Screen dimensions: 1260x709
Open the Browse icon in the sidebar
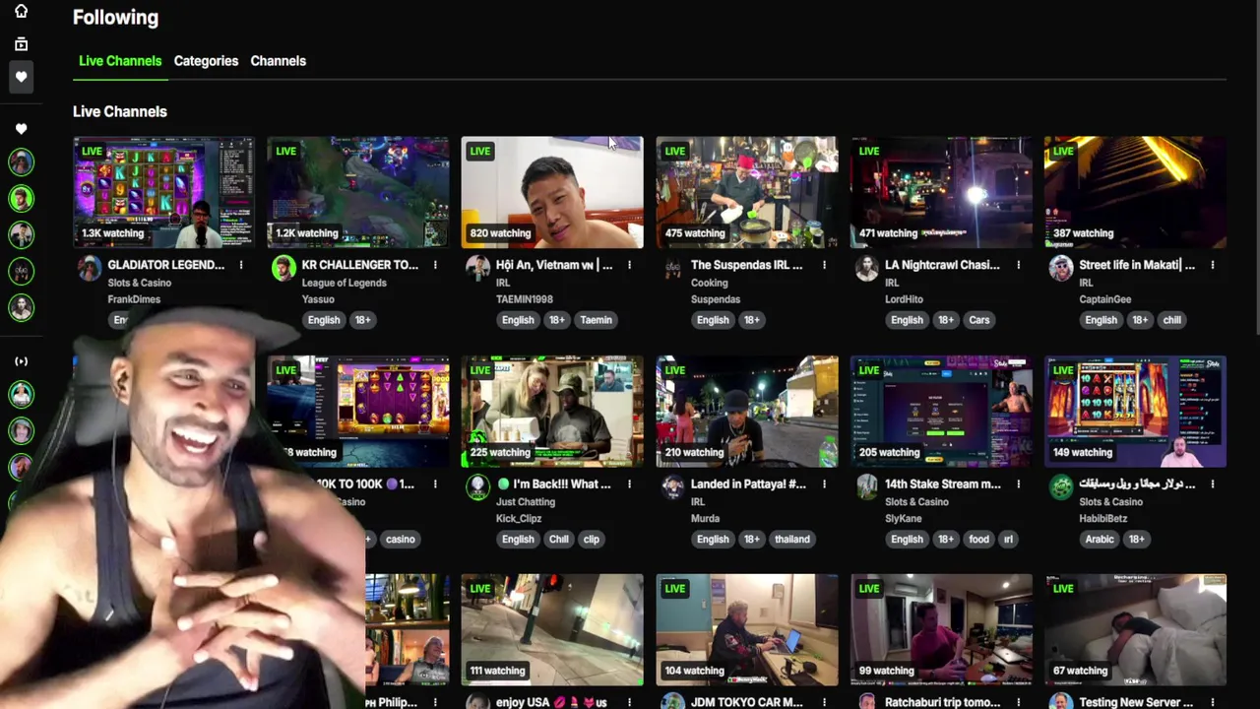(21, 44)
